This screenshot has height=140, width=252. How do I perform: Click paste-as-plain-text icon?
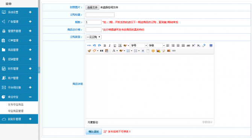[107, 51]
